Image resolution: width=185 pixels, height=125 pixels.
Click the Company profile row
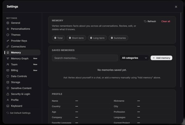(x=81, y=117)
